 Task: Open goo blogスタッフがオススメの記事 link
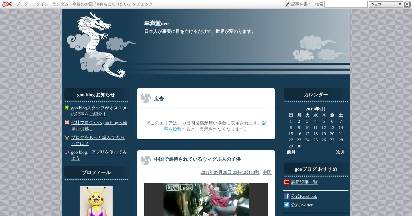tap(99, 111)
